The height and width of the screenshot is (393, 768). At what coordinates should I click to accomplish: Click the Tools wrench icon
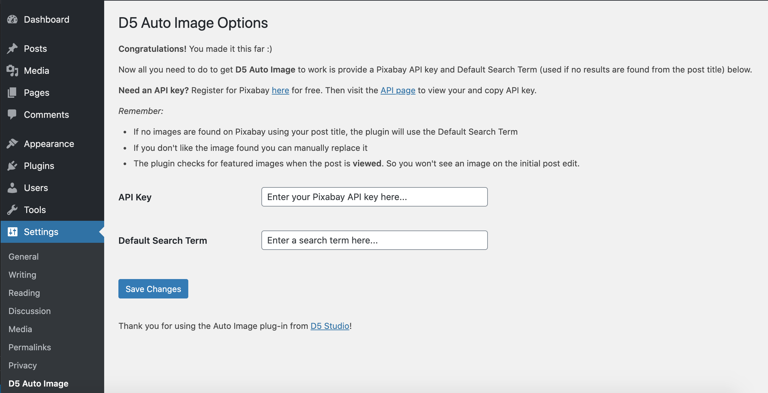[x=12, y=210]
